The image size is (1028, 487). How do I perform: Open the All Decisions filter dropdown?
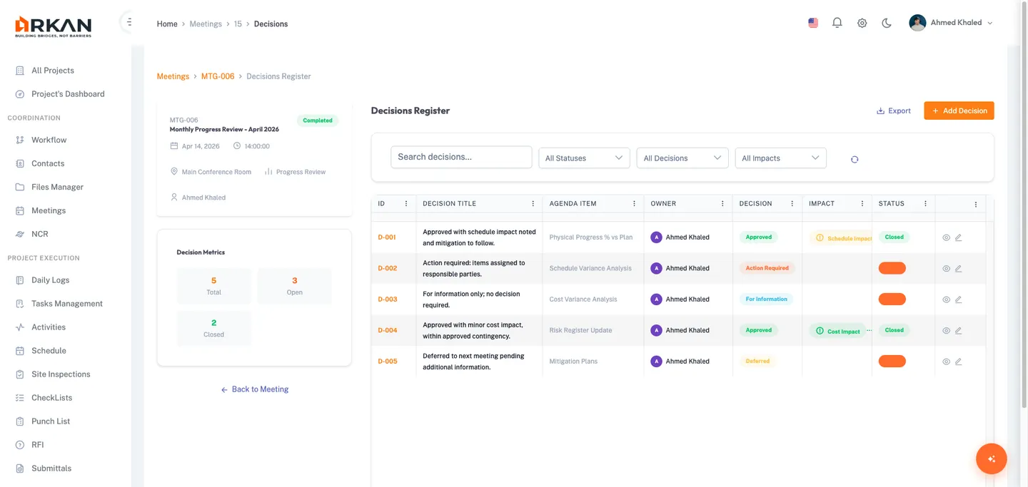682,158
